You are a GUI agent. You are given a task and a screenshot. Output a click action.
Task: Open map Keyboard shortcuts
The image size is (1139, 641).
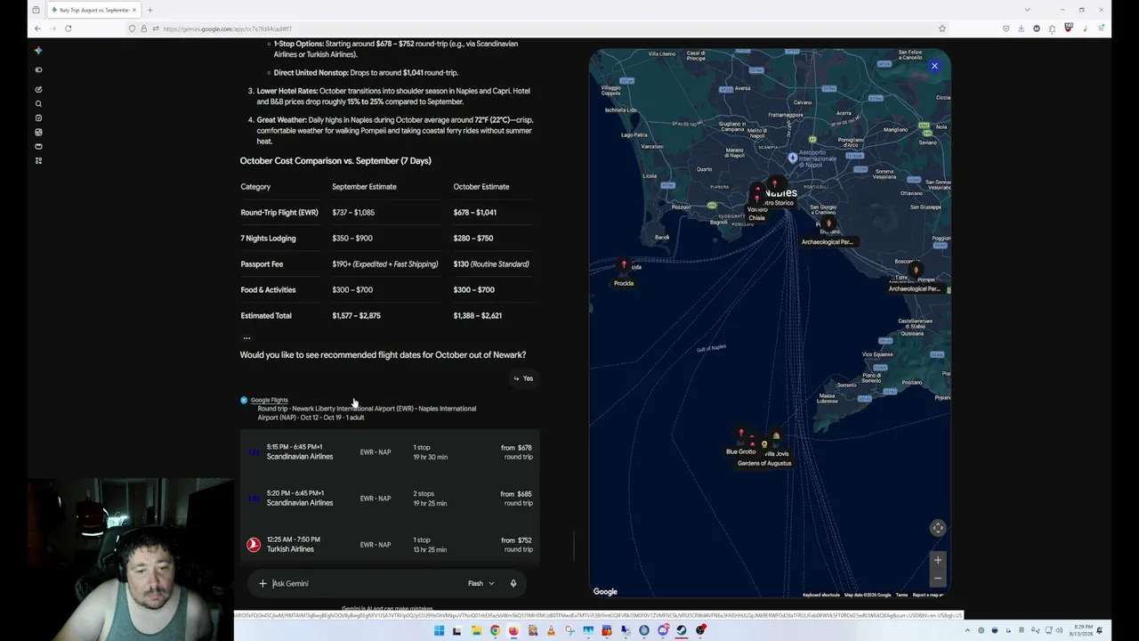pyautogui.click(x=821, y=595)
